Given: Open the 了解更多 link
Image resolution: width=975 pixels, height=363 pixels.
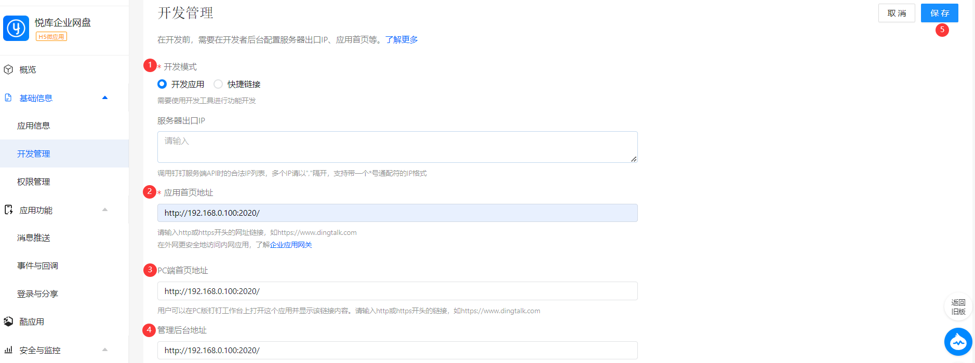Looking at the screenshot, I should pos(401,40).
